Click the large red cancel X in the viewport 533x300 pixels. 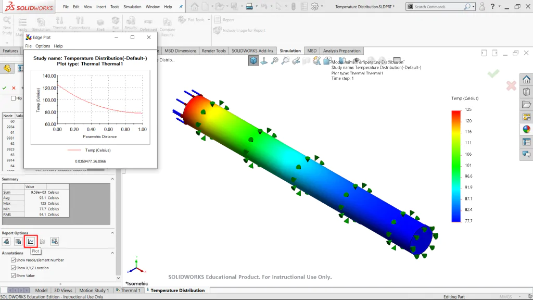[x=511, y=85]
